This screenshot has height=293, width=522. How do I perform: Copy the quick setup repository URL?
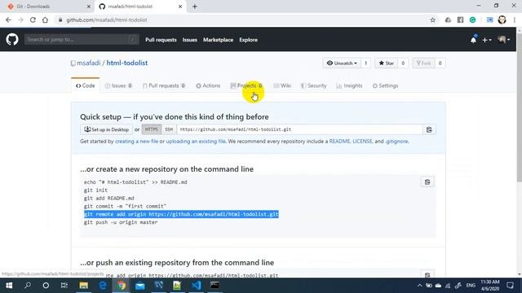[429, 129]
